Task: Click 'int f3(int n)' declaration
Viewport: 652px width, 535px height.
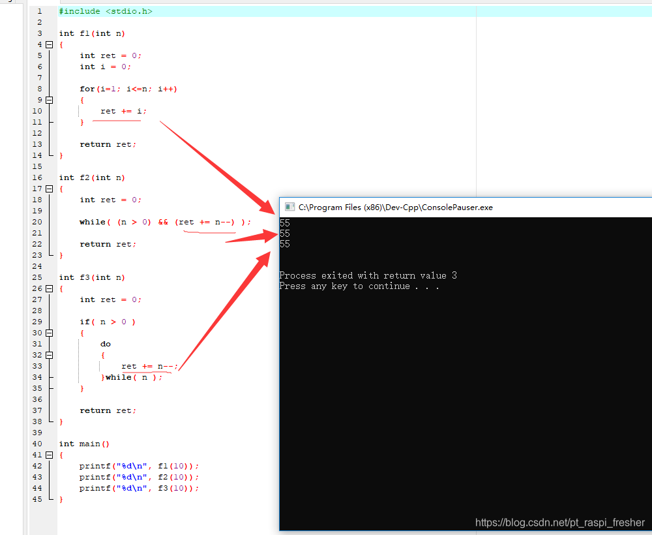Action: pos(92,277)
